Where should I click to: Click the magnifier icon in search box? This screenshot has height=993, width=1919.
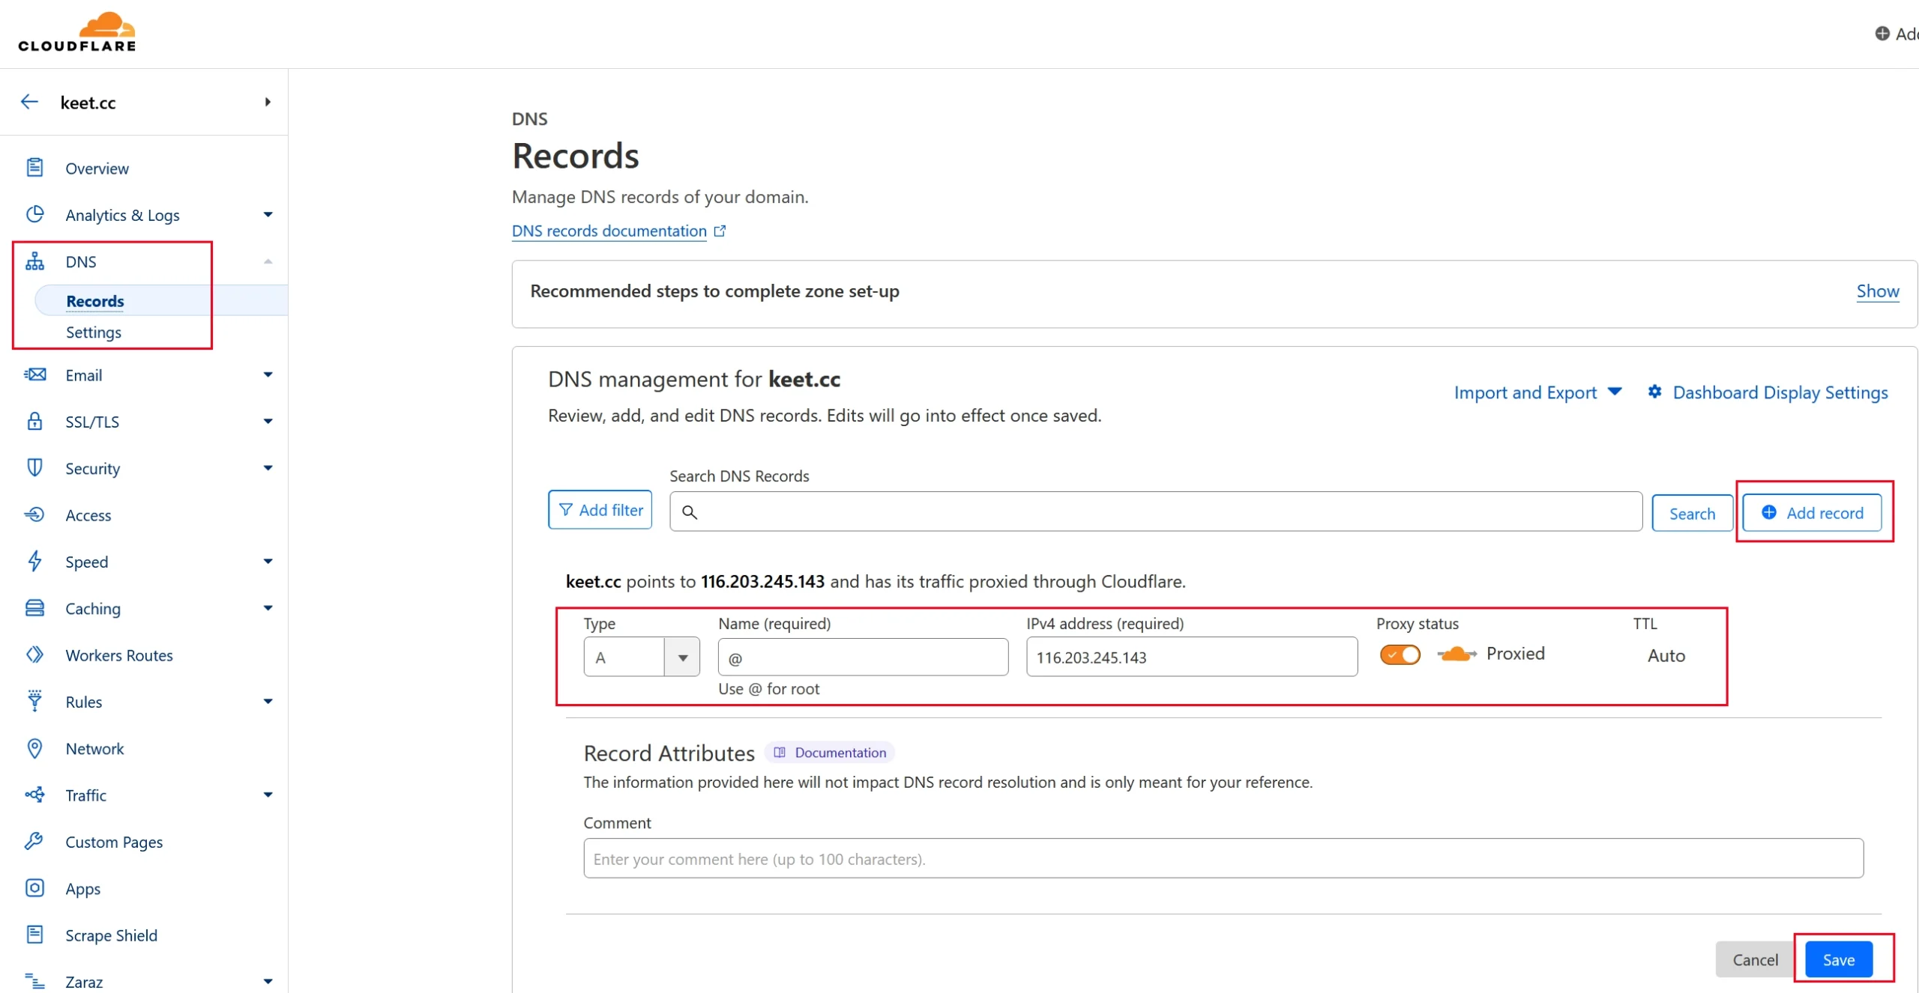coord(690,512)
